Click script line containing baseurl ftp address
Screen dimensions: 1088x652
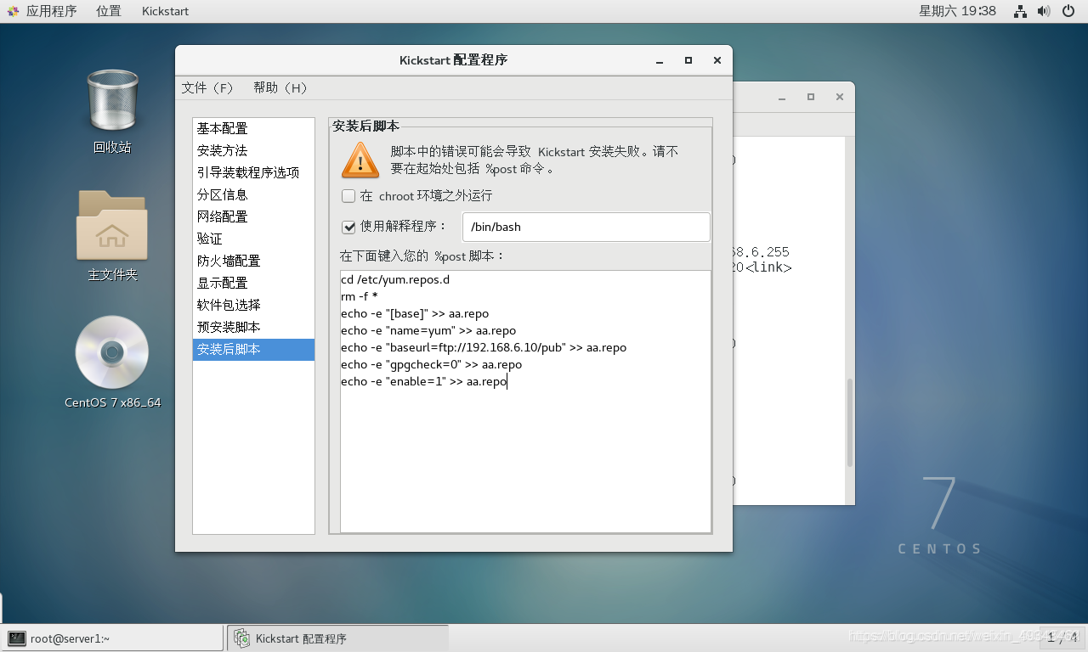pyautogui.click(x=484, y=347)
